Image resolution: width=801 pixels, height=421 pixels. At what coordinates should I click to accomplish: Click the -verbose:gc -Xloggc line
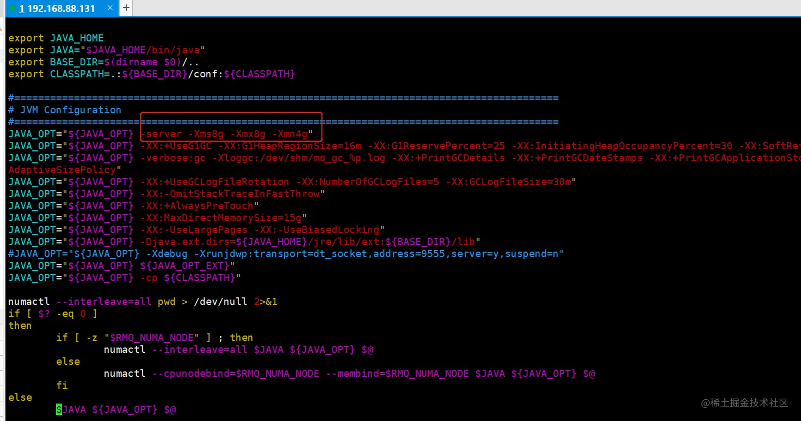(x=404, y=158)
